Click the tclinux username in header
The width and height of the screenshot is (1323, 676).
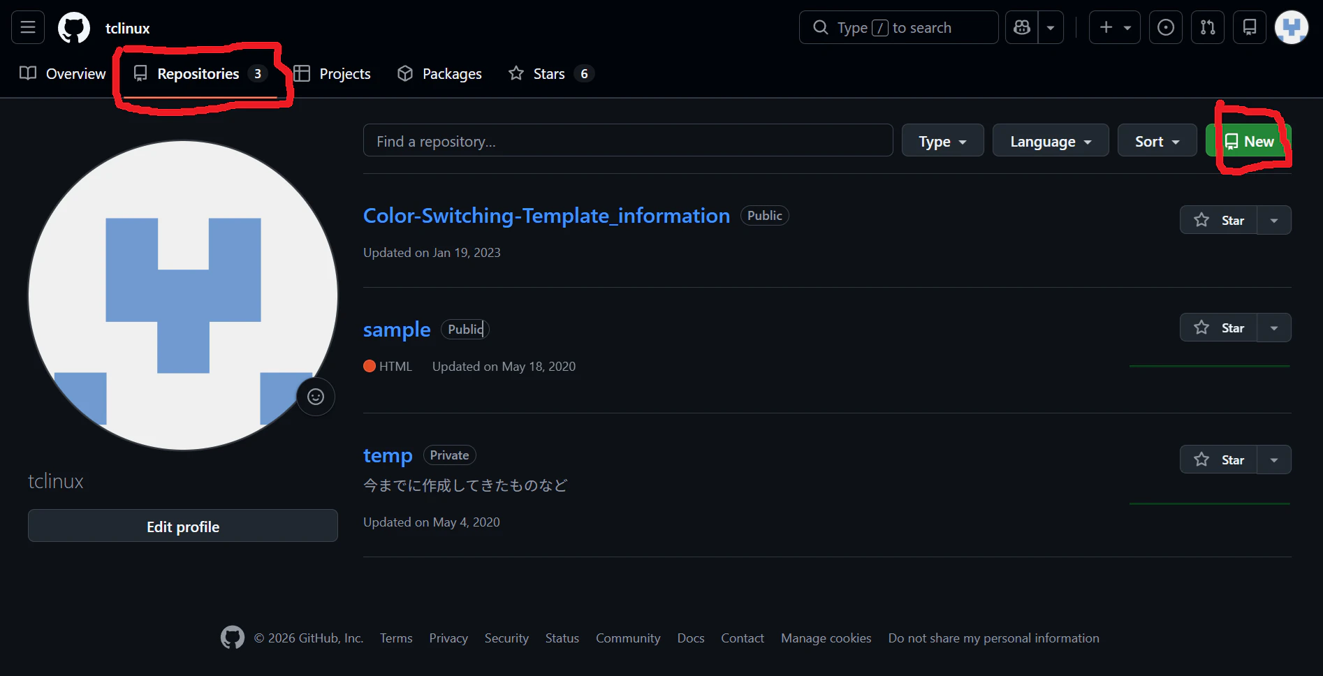pos(128,28)
